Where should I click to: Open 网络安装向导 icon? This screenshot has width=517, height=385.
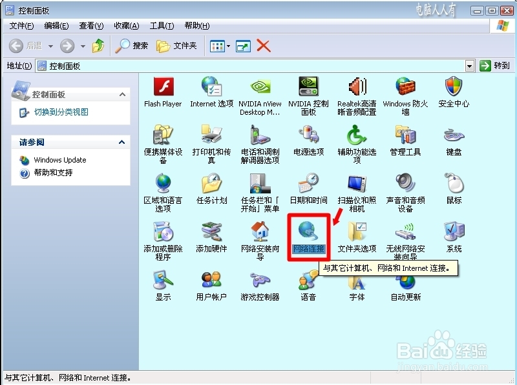point(260,232)
